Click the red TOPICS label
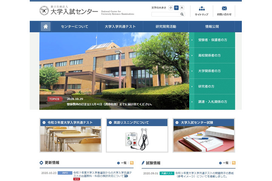The image size is (272, 181). [55, 99]
